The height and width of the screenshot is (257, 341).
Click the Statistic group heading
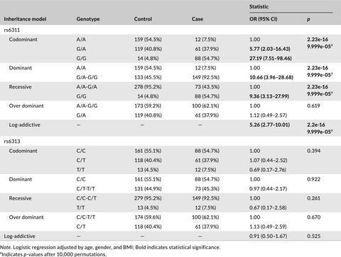(x=259, y=6)
